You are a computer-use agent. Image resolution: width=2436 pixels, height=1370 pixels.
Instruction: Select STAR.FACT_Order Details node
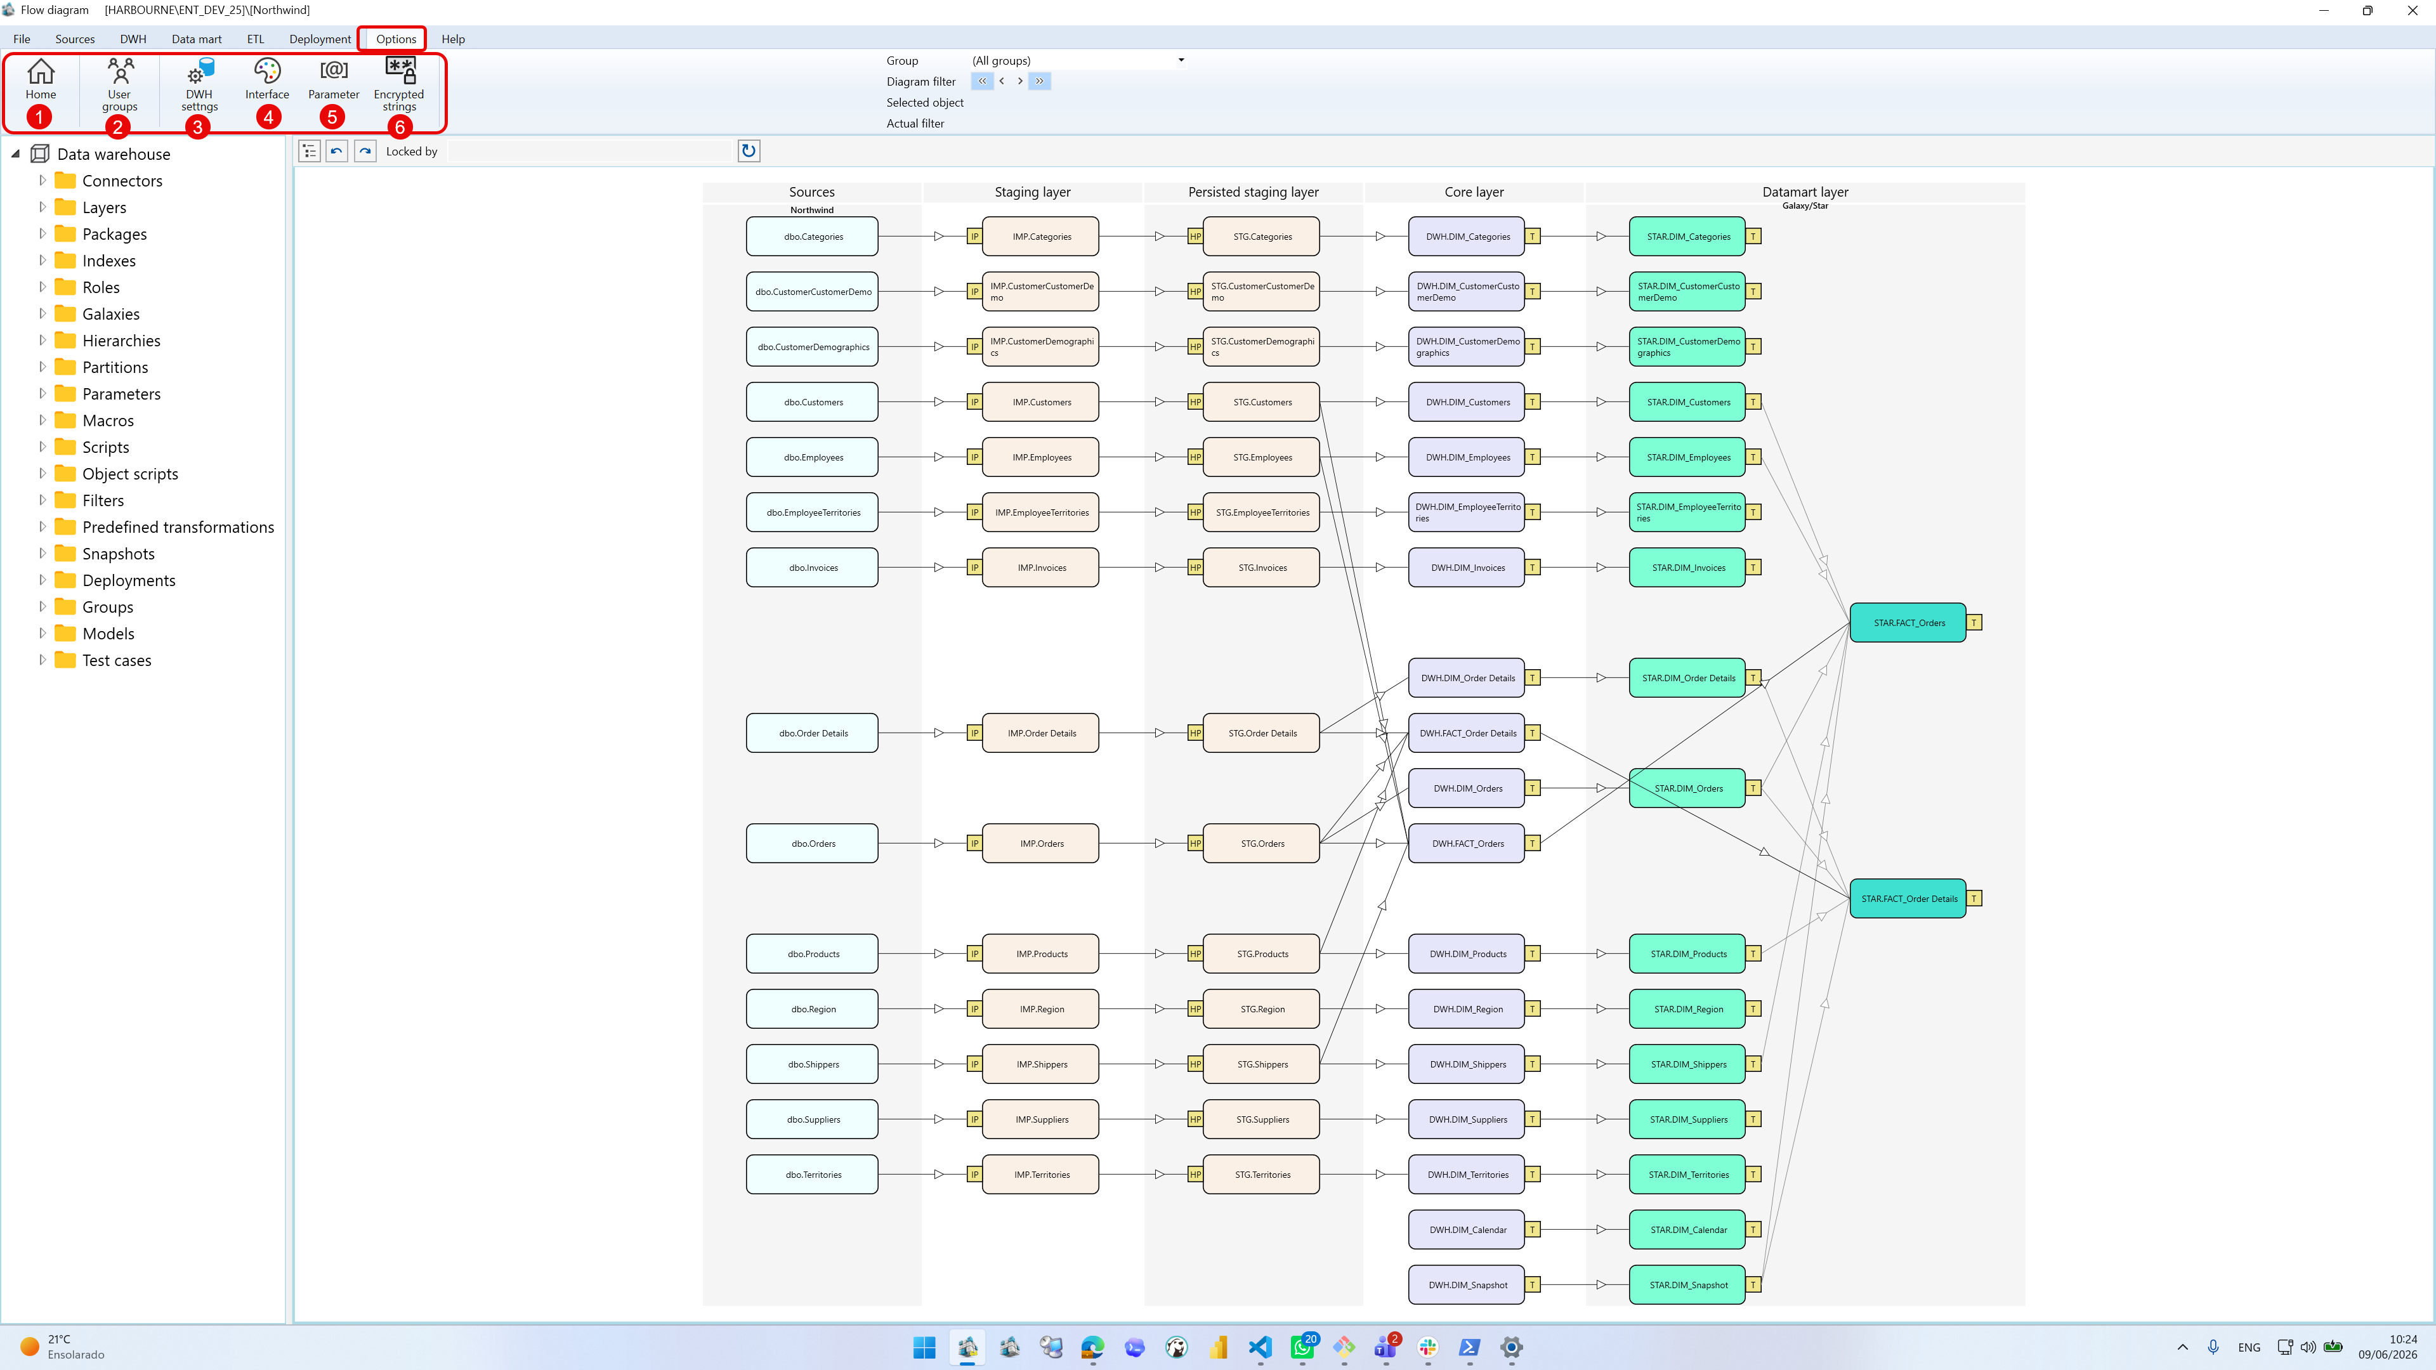point(1908,898)
